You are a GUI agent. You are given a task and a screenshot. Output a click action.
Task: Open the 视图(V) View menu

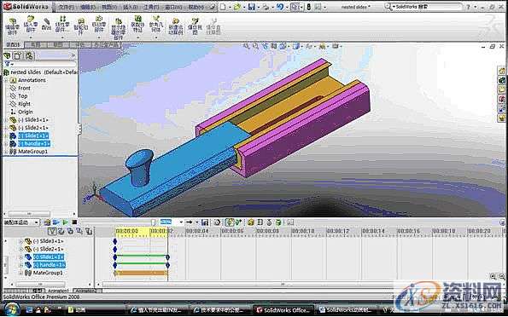[108, 7]
